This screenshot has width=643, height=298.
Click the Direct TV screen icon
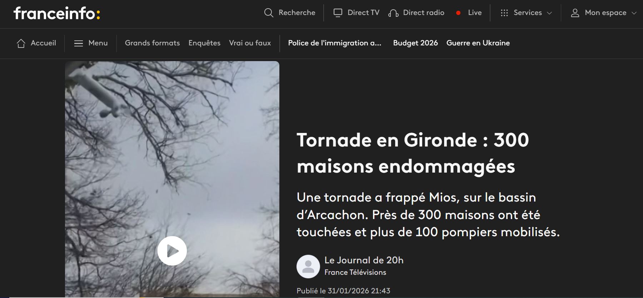338,13
